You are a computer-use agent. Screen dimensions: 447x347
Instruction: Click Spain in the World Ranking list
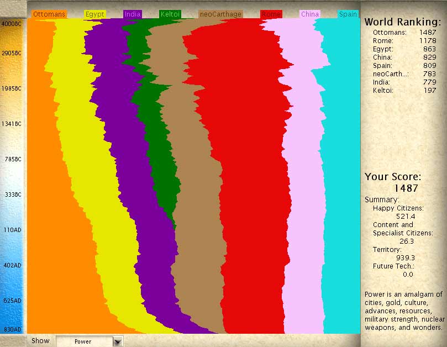coord(382,66)
